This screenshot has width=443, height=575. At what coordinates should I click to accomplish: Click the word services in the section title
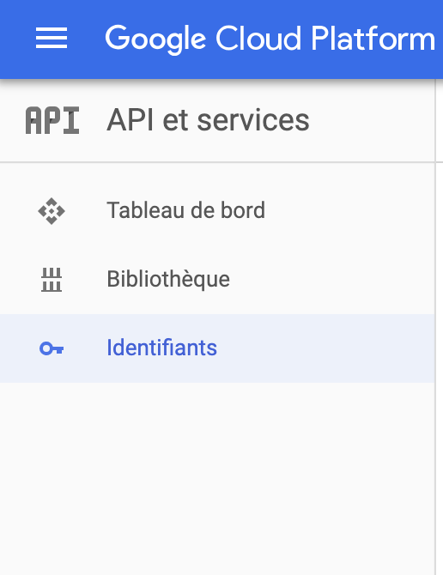point(253,121)
